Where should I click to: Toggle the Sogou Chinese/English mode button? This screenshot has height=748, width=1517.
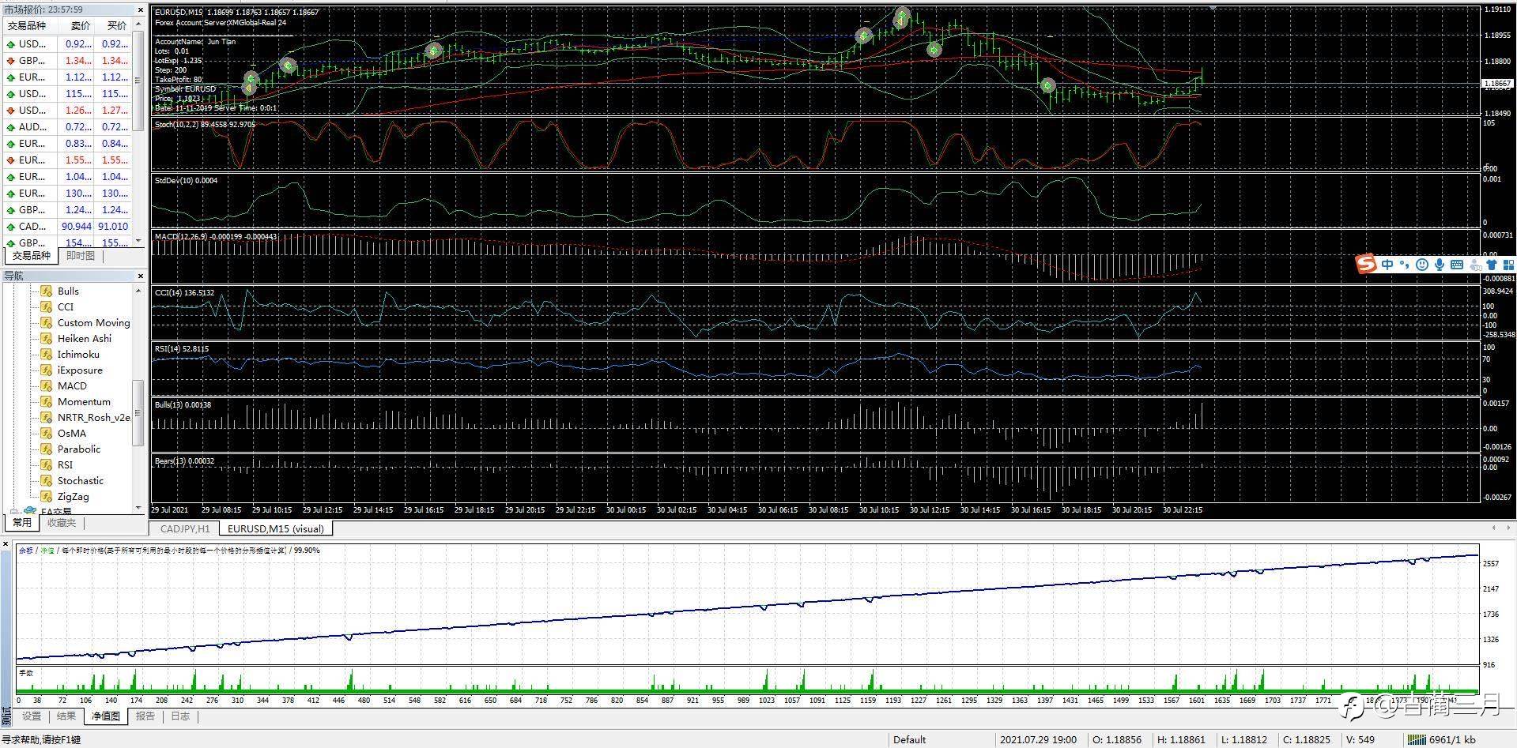tap(1387, 265)
